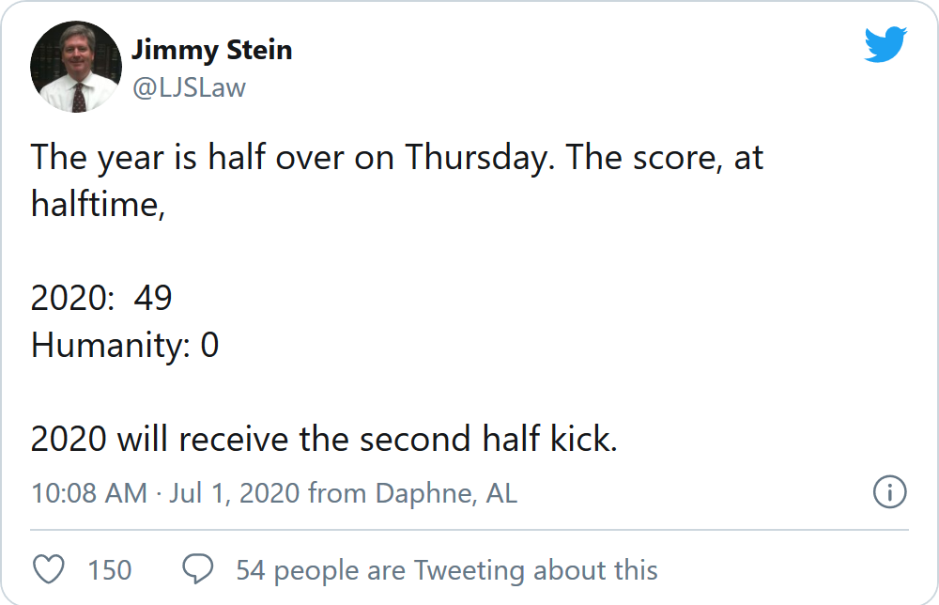Click the 'second half kick' sentence
Image resolution: width=939 pixels, height=605 pixels.
click(324, 439)
